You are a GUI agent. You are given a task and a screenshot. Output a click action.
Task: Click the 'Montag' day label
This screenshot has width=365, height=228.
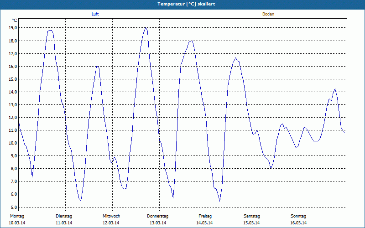click(17, 216)
